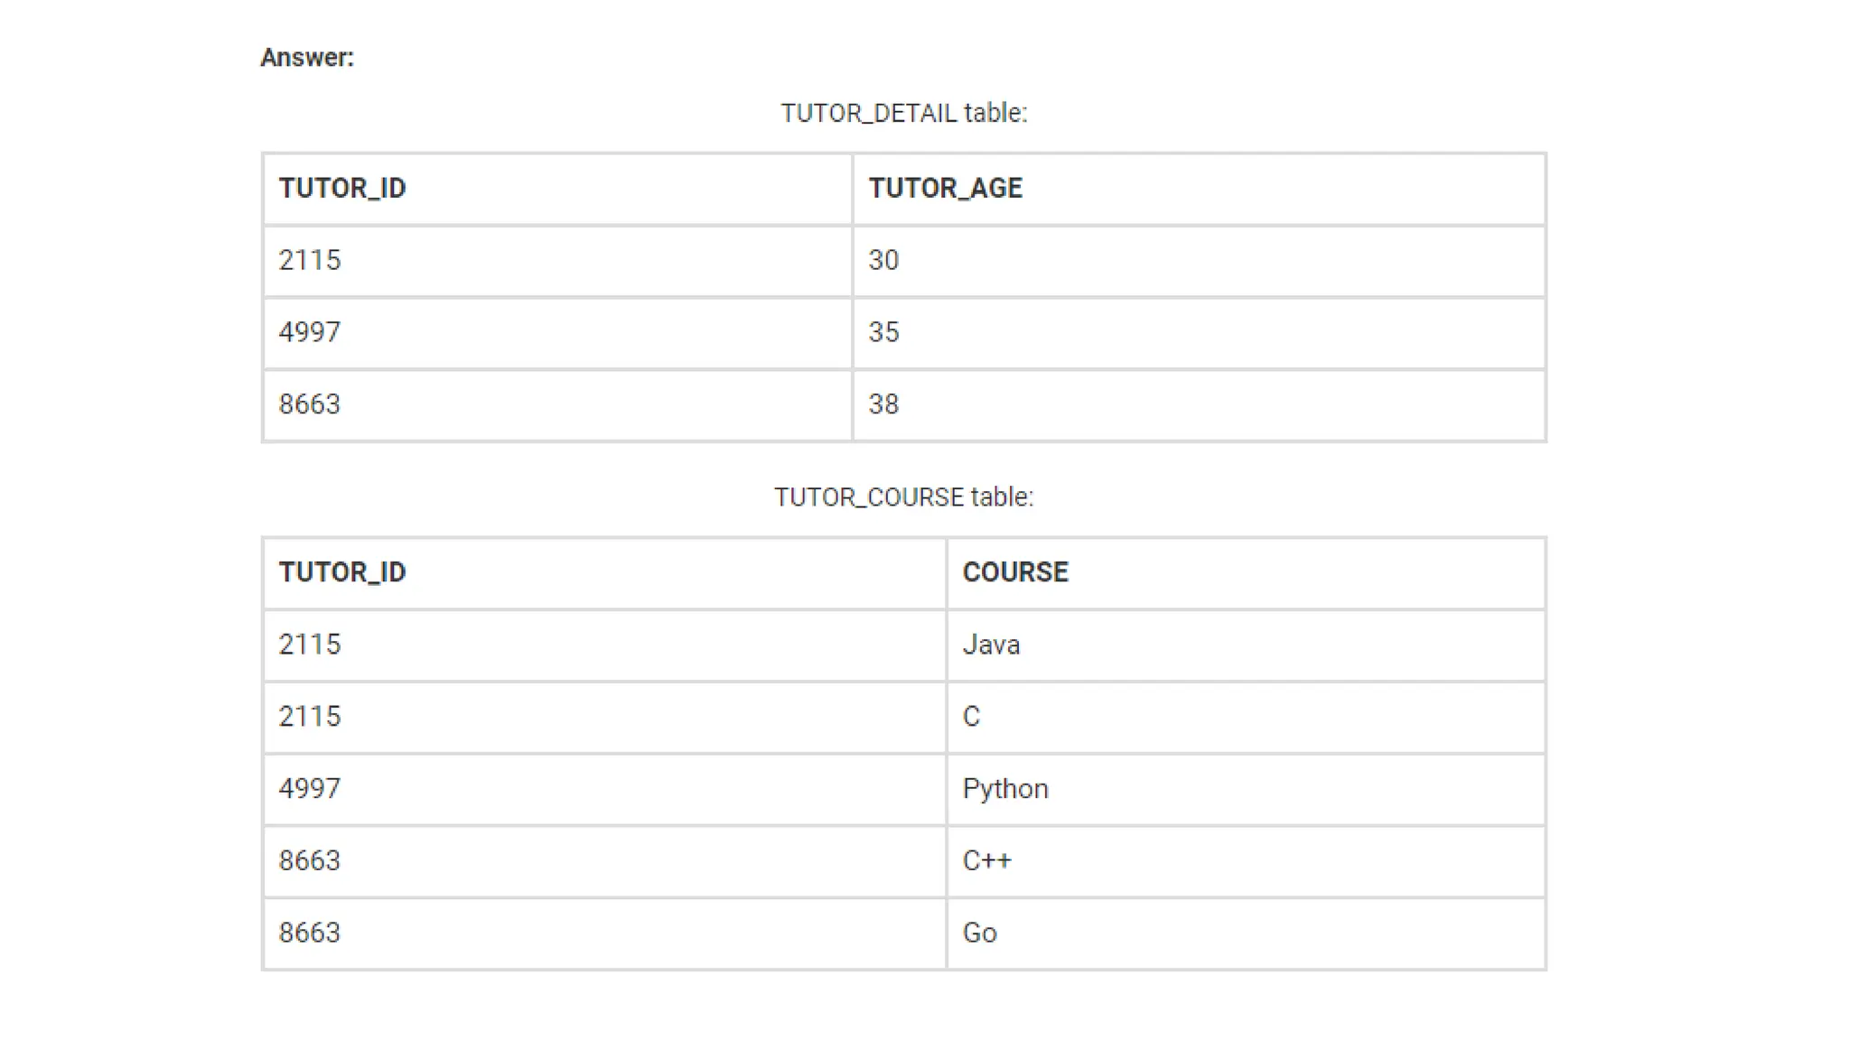Click the age cell showing 30
Viewport: 1850px width, 1040px height.
tap(883, 260)
